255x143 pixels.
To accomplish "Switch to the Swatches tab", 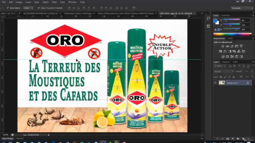I will coord(226,15).
